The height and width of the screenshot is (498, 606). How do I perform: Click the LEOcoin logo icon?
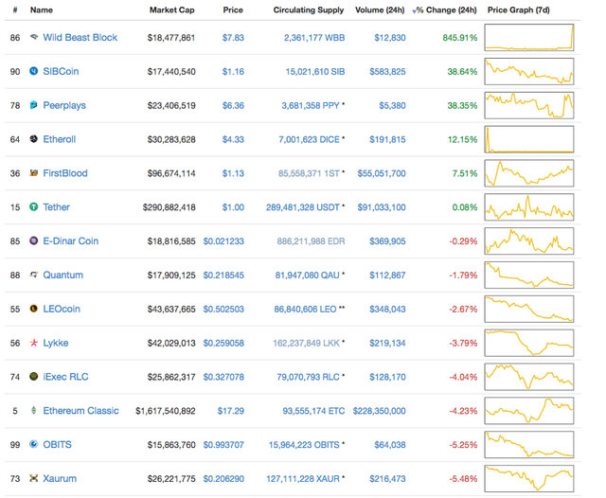(x=34, y=309)
